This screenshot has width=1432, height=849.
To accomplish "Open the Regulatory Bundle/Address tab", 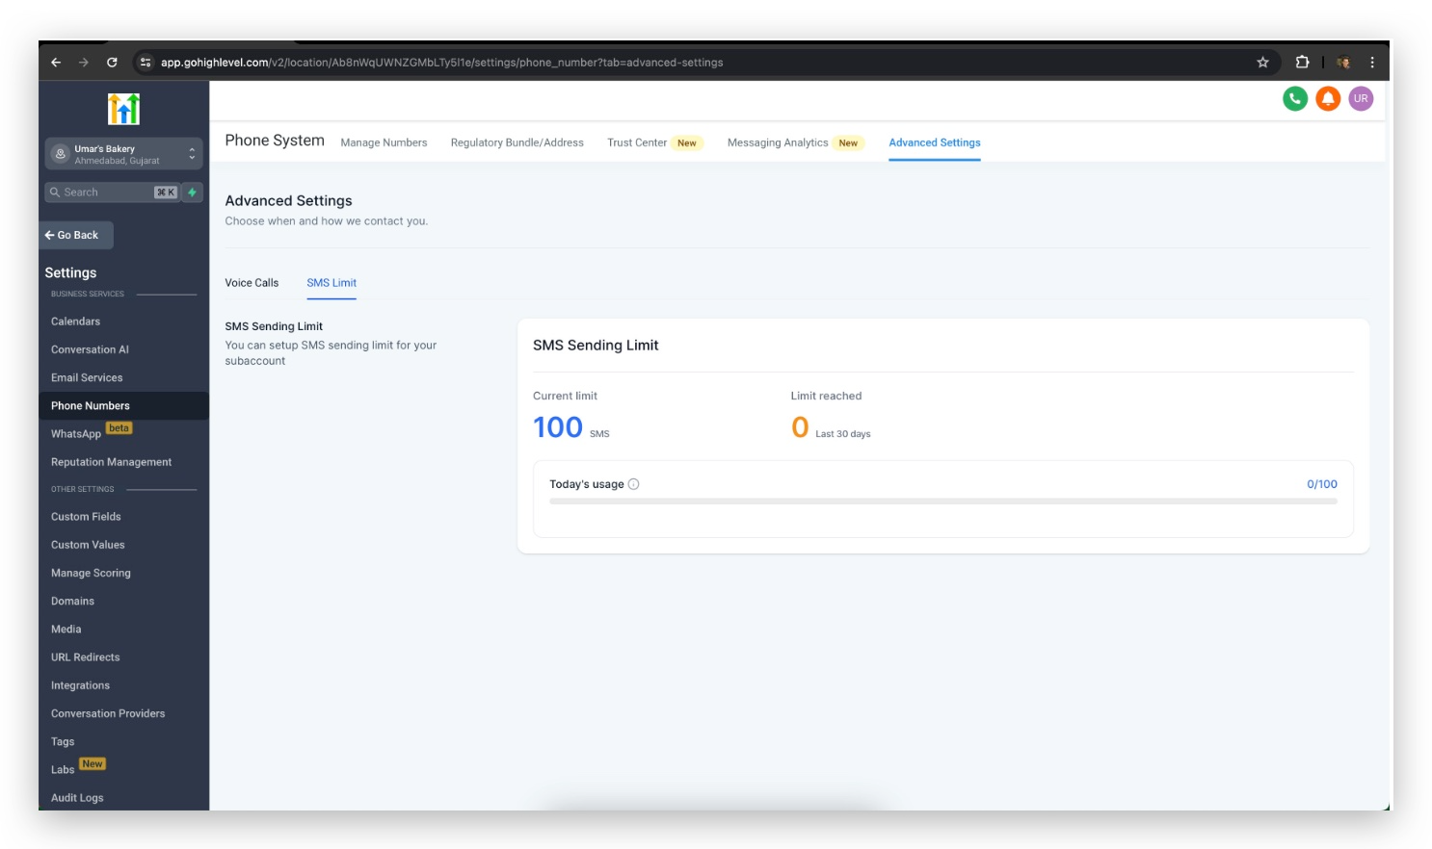I will (517, 142).
